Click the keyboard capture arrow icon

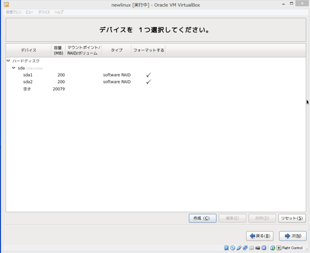[279, 248]
